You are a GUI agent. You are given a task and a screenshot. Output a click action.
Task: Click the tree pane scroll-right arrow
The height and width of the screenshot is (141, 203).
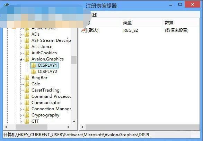point(68,127)
